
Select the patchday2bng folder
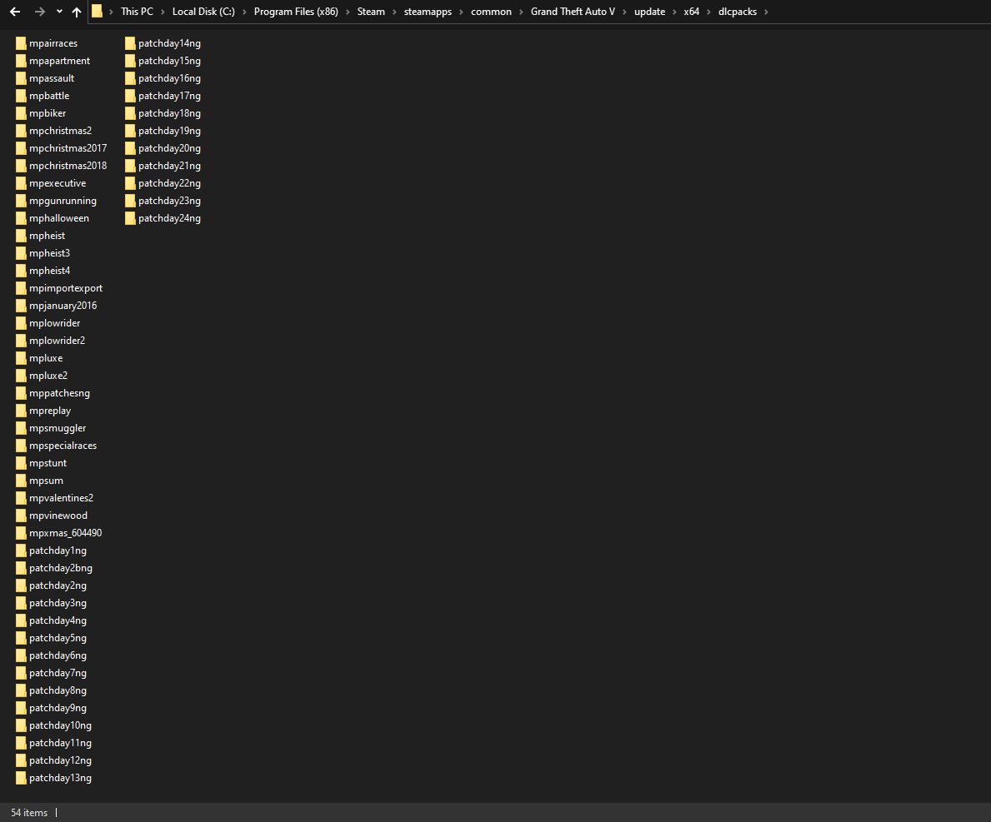(x=60, y=568)
